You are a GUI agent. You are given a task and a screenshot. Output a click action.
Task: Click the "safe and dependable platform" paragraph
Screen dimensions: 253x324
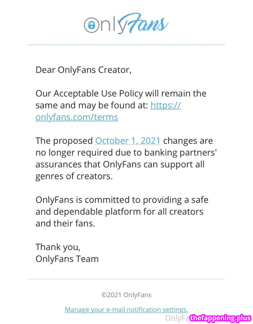[122, 211]
